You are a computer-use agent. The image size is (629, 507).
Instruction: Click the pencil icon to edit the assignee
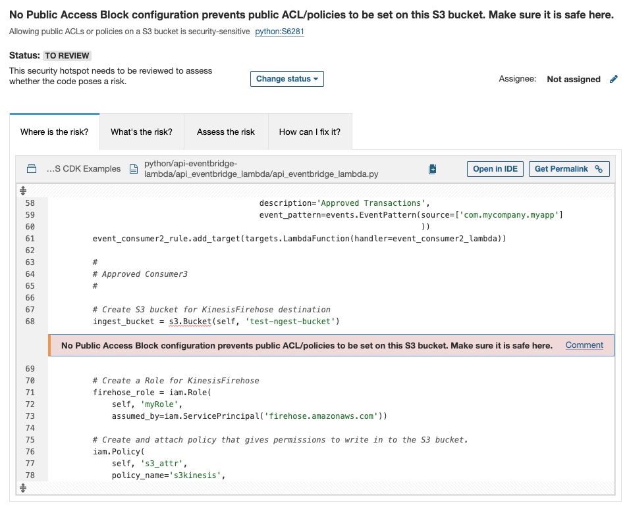click(x=613, y=80)
